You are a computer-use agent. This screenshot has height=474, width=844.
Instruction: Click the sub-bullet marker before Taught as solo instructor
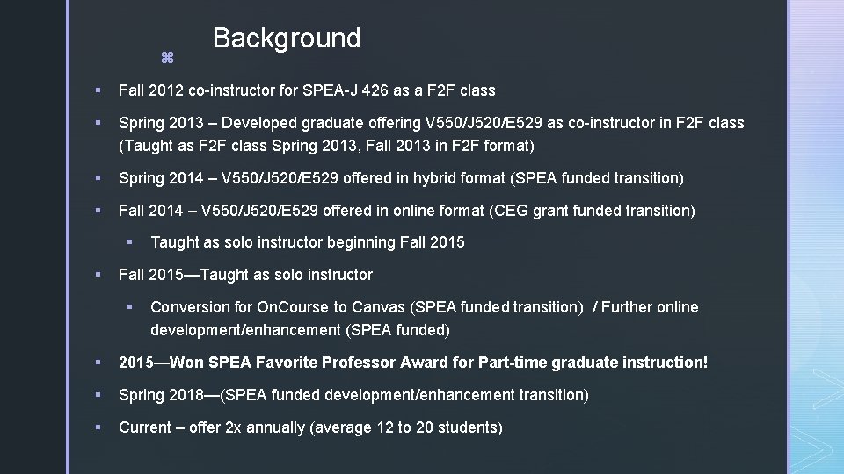[130, 242]
